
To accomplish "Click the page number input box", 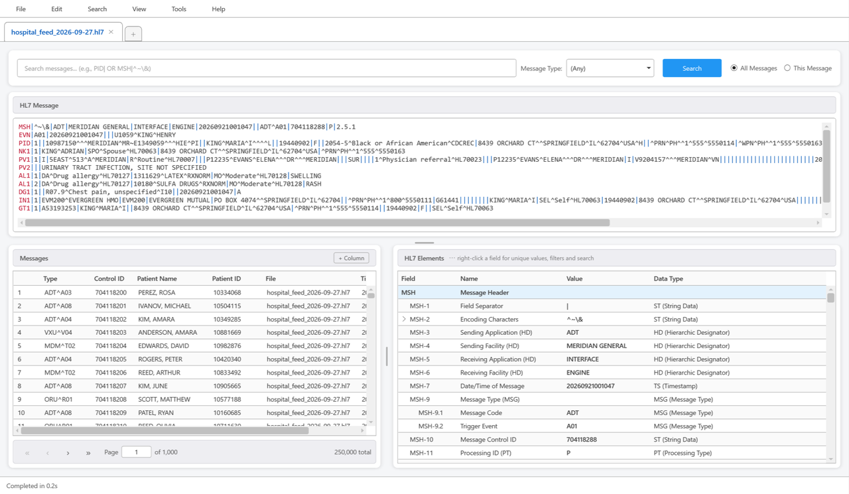I will tap(136, 452).
